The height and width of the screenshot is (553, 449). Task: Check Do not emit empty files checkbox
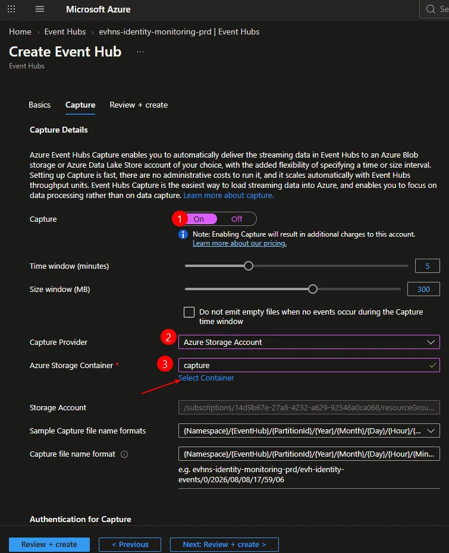pos(189,312)
